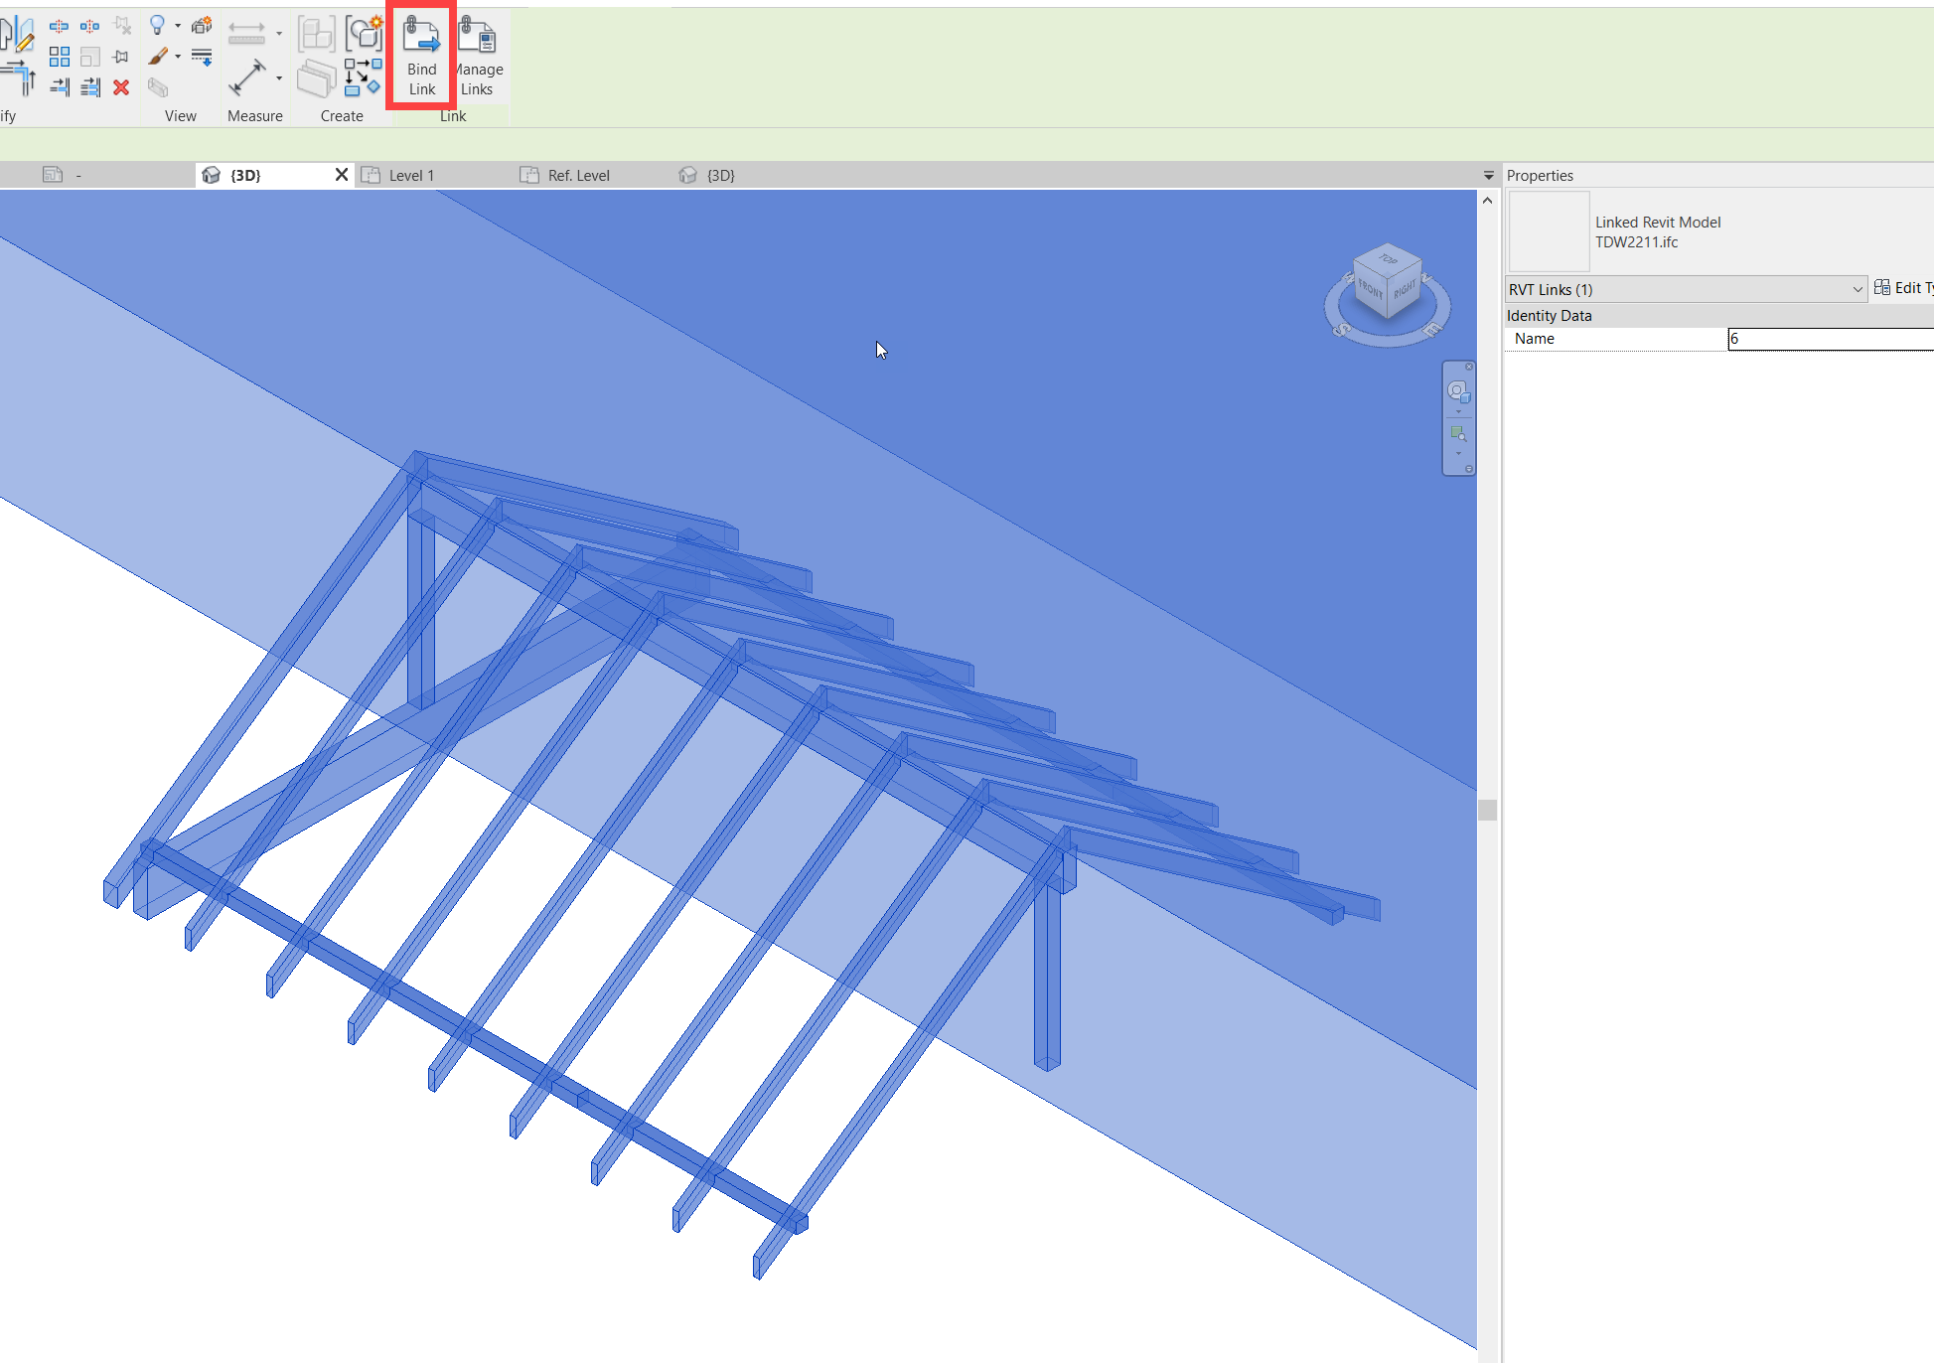1934x1363 pixels.
Task: Open the Measure tool dropdown arrow
Action: click(279, 77)
